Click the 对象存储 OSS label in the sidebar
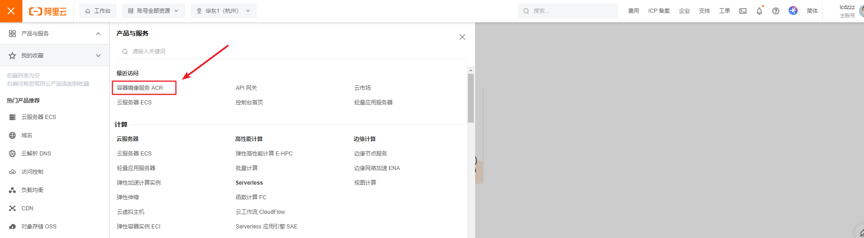The width and height of the screenshot is (864, 238). point(39,227)
